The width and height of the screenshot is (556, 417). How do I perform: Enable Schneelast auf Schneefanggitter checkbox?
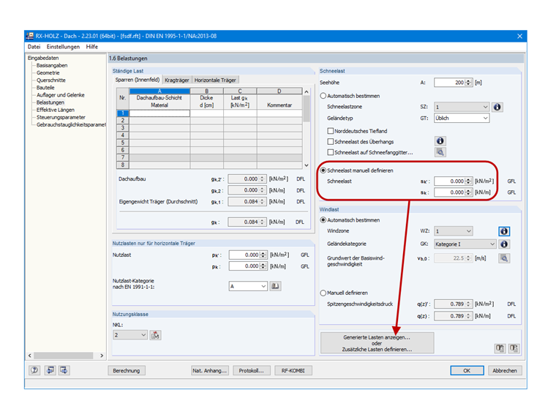click(331, 152)
